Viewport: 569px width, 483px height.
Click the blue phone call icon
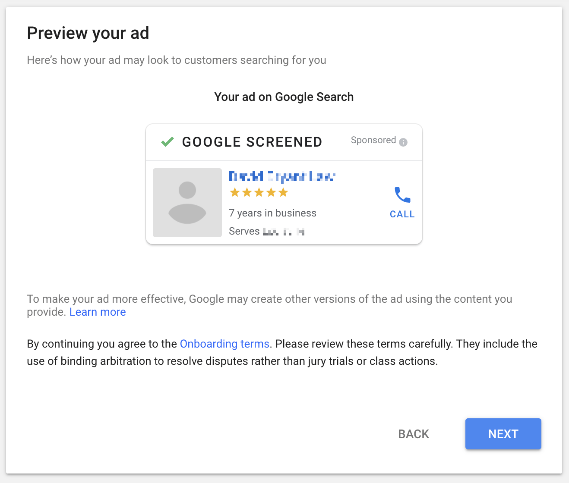point(402,195)
